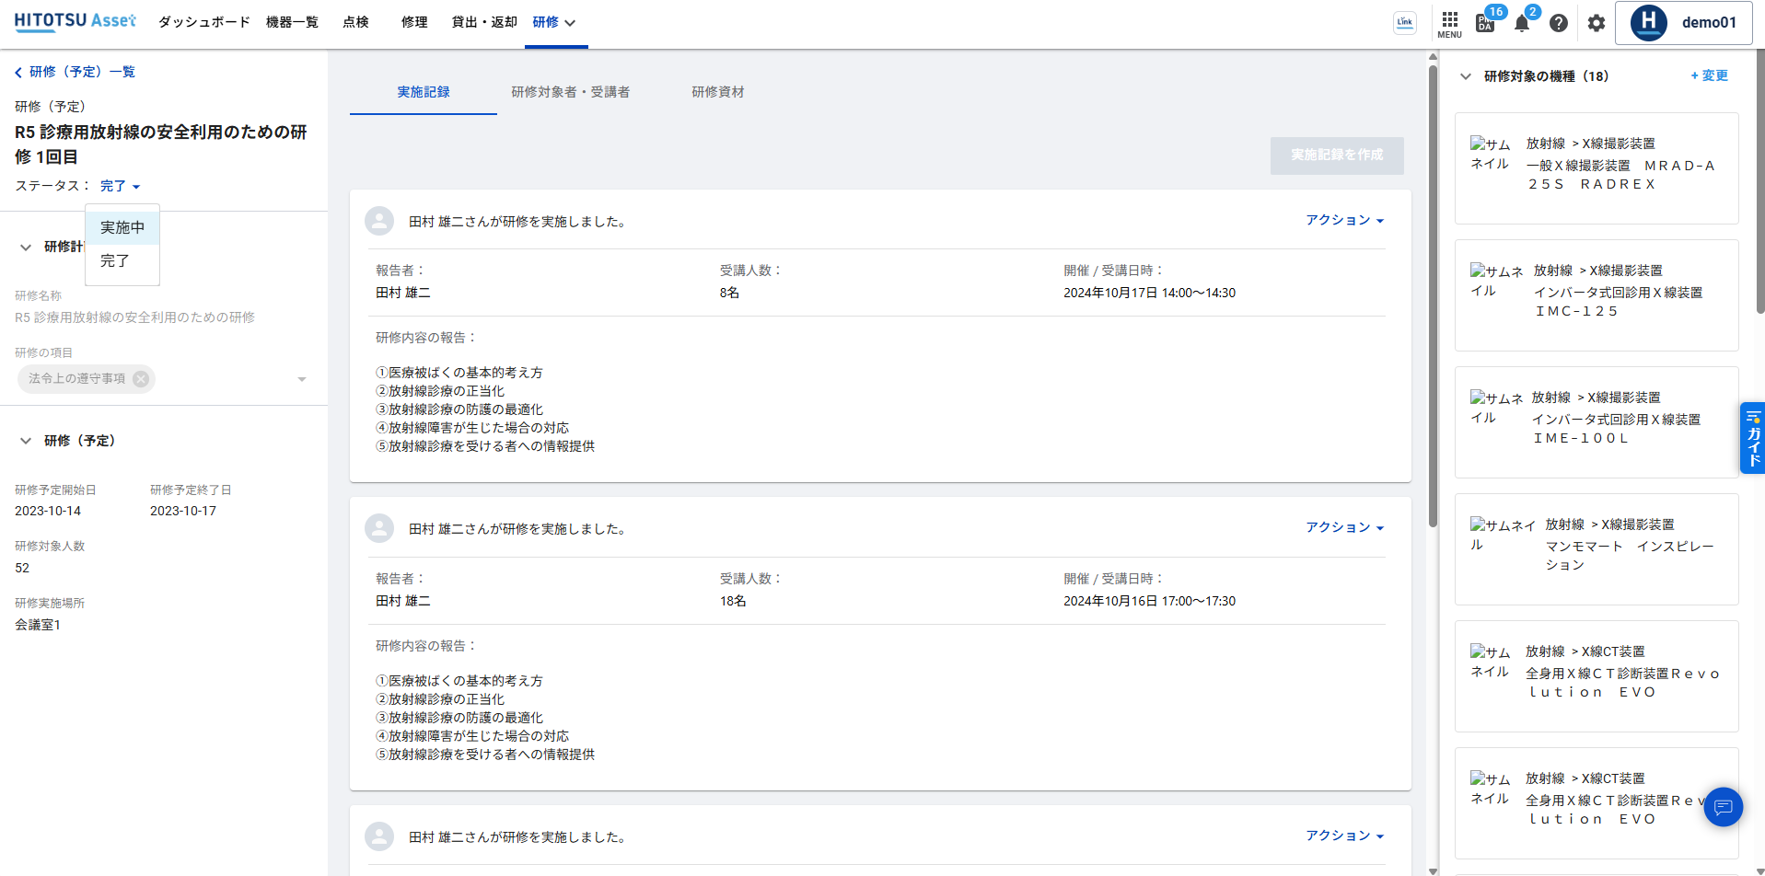The image size is (1765, 876).
Task: Click 2023-10-14 start date value
Action: point(48,511)
